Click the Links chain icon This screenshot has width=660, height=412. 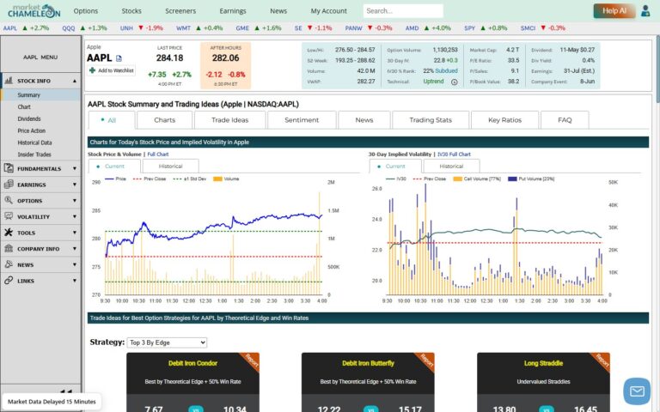9,280
